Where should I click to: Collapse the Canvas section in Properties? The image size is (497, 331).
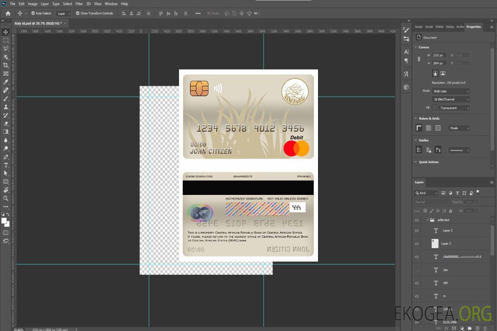[416, 47]
